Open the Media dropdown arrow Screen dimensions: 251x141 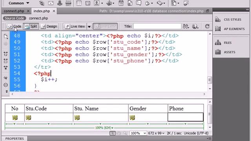[113, 3]
